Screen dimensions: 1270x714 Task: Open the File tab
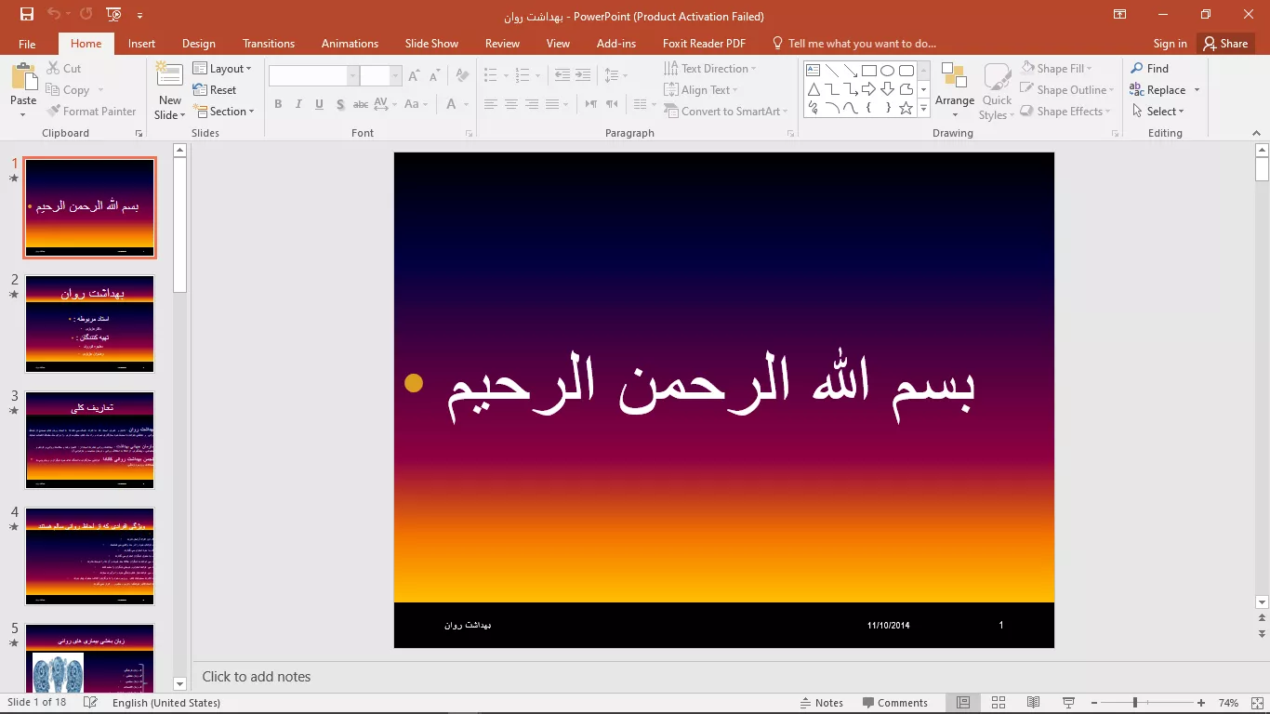(27, 44)
